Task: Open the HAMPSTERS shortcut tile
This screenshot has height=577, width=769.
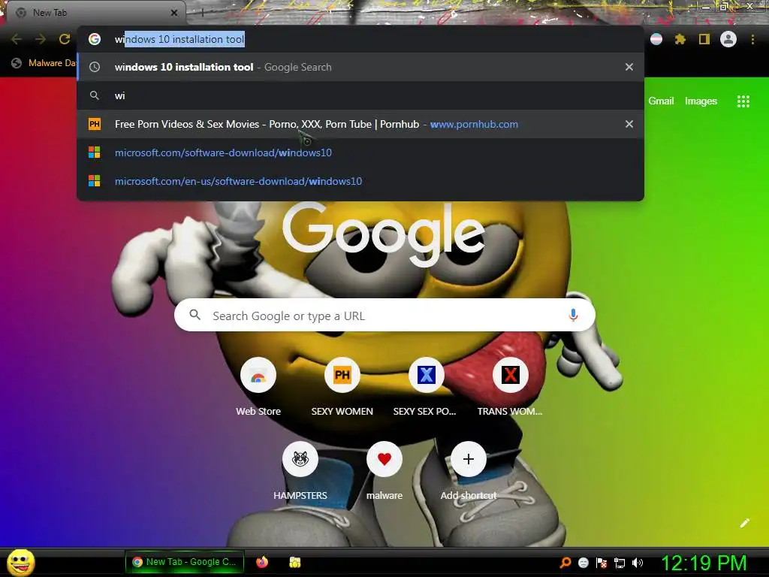Action: point(300,472)
